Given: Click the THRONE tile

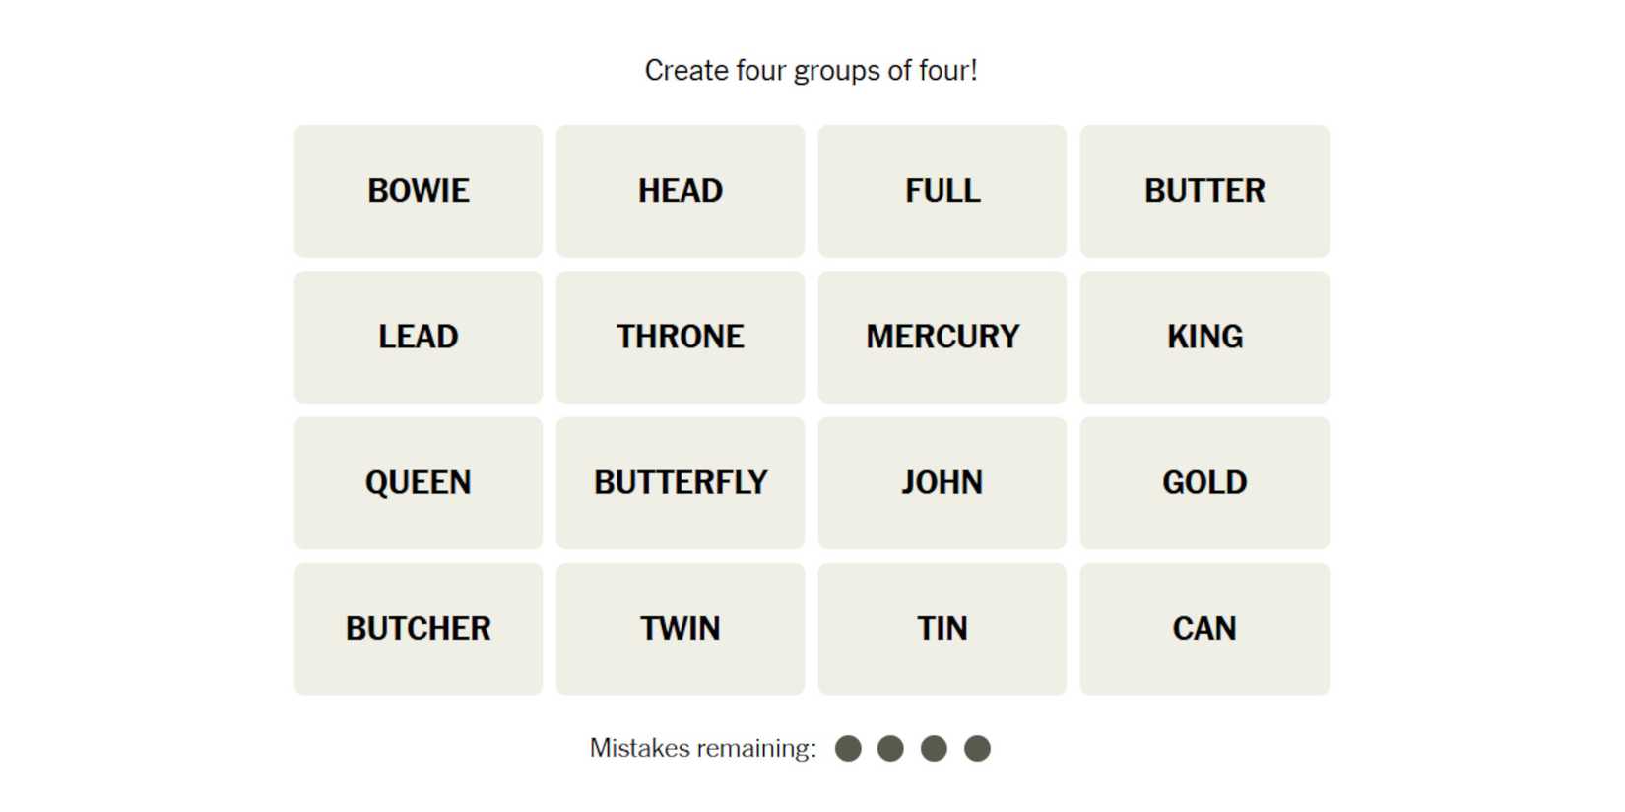Looking at the screenshot, I should pos(680,337).
